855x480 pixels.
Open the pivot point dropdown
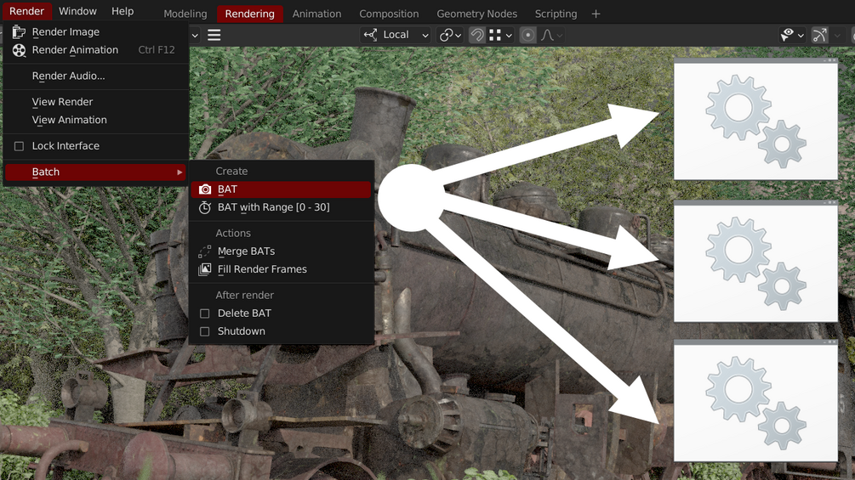[450, 35]
